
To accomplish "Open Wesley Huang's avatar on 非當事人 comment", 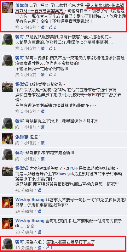I will click(7, 202).
